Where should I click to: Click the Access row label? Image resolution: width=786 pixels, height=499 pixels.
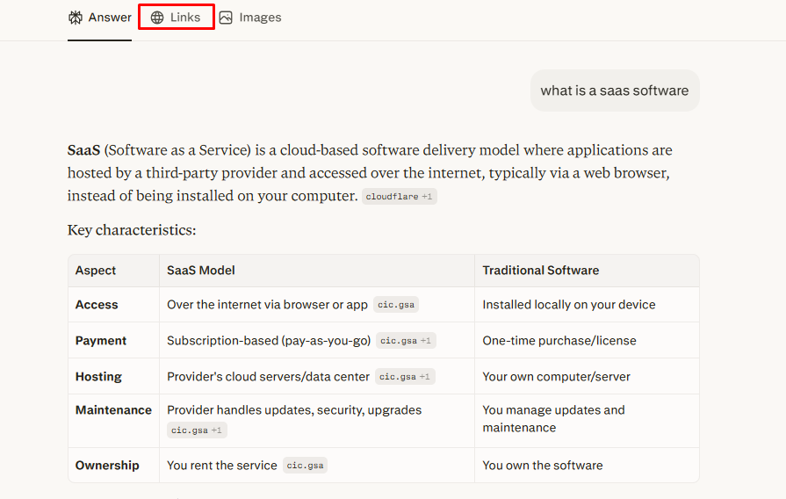click(x=97, y=305)
